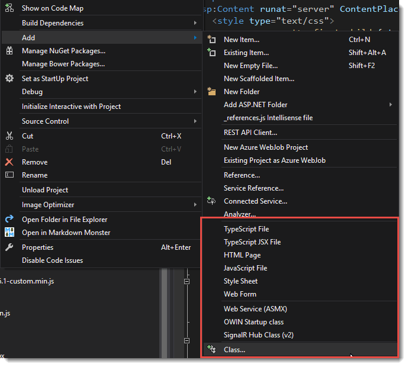Click the Show on Code Map icon

[9, 8]
